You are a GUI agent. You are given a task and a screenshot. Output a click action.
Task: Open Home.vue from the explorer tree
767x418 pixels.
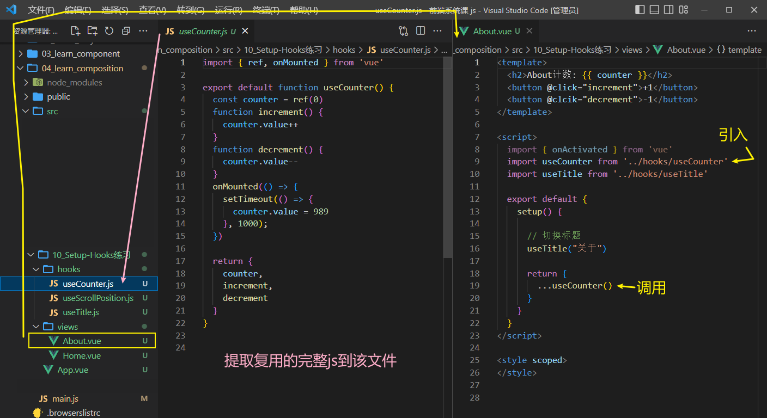coord(79,355)
